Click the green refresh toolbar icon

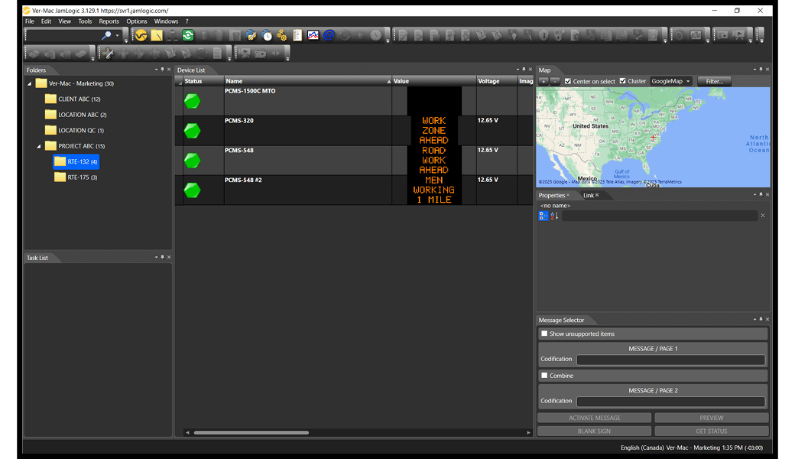188,35
